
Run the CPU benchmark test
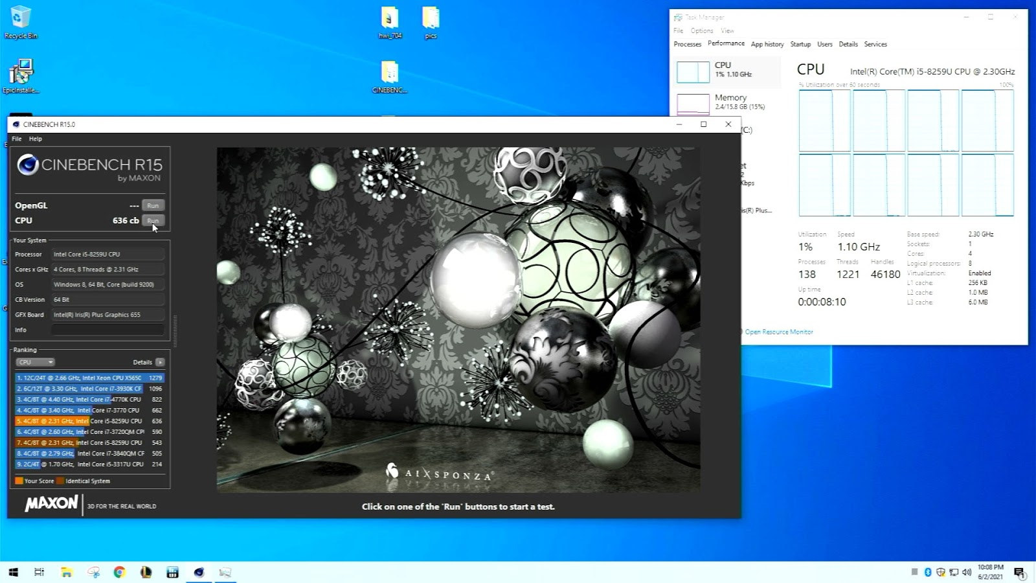point(153,220)
